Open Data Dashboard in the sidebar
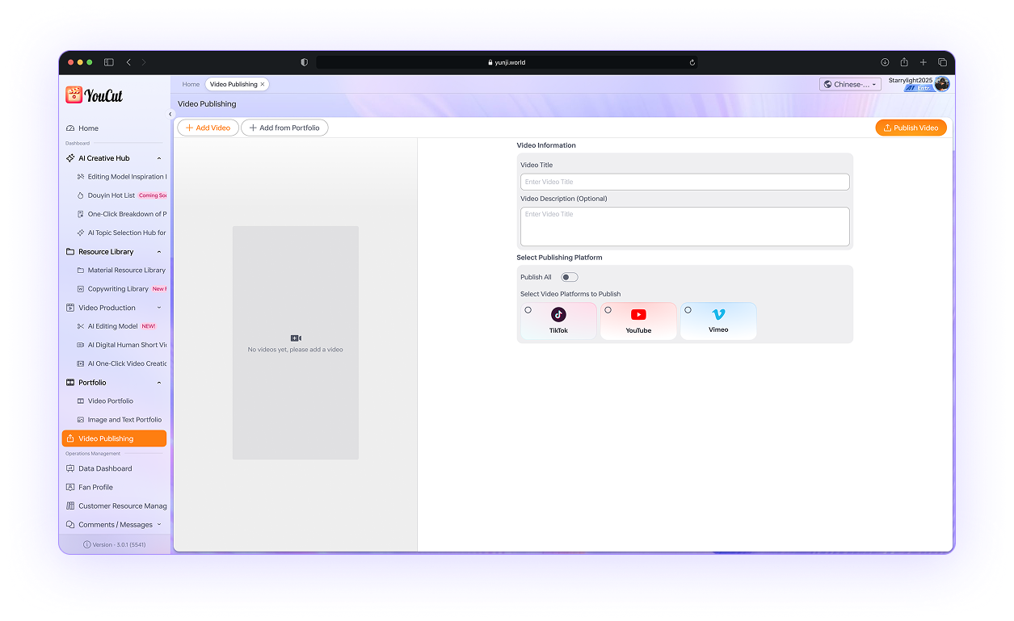The image size is (1014, 621). coord(105,468)
